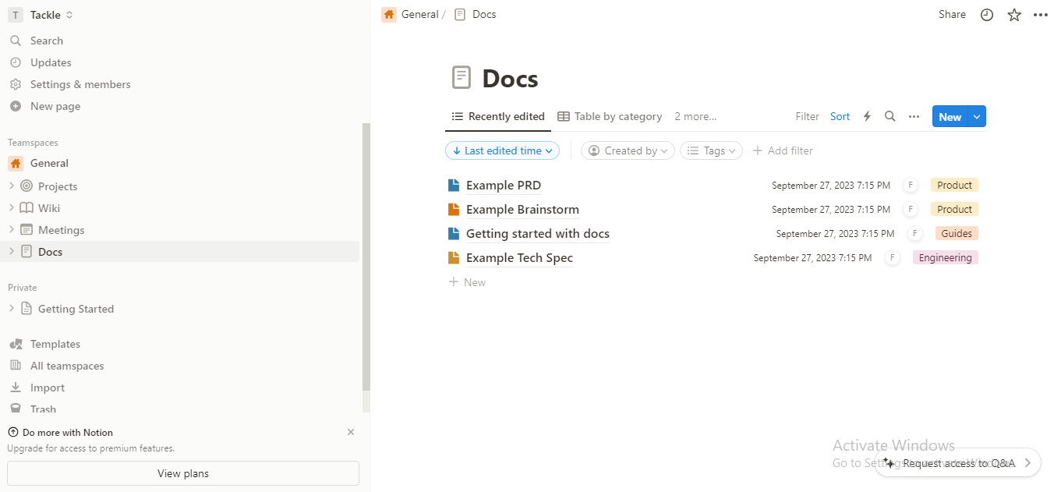Image resolution: width=1061 pixels, height=492 pixels.
Task: Click Request access to Q&A
Action: 958,463
